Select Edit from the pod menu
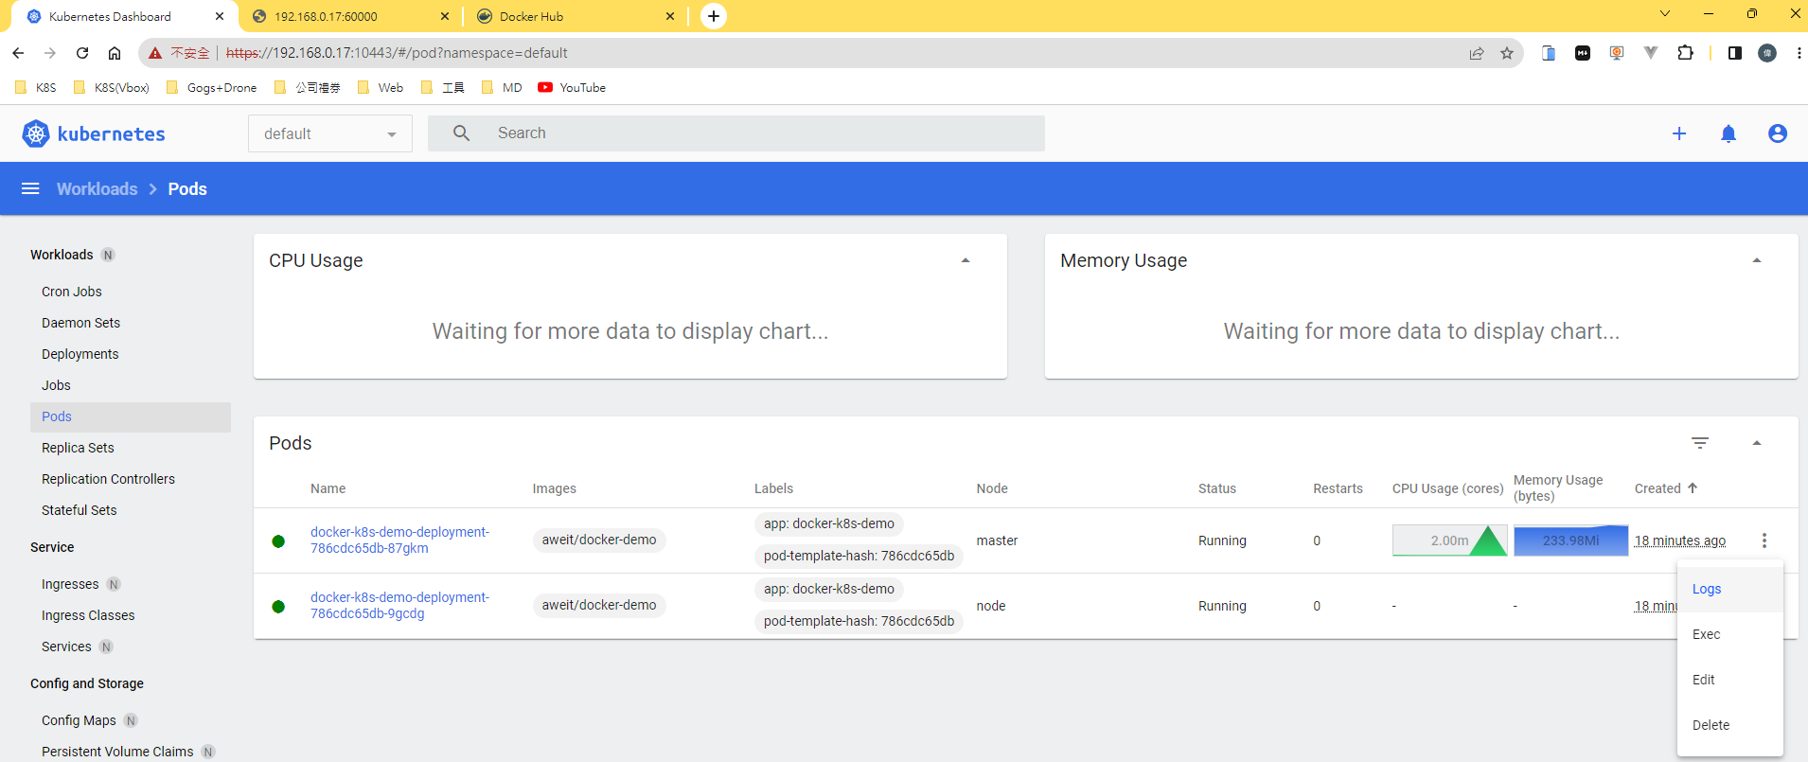 pos(1730,680)
